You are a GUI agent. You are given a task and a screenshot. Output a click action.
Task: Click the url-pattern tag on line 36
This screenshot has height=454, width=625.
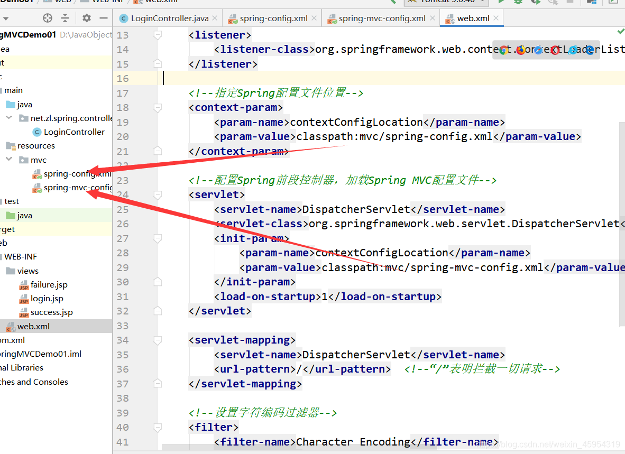[255, 369]
